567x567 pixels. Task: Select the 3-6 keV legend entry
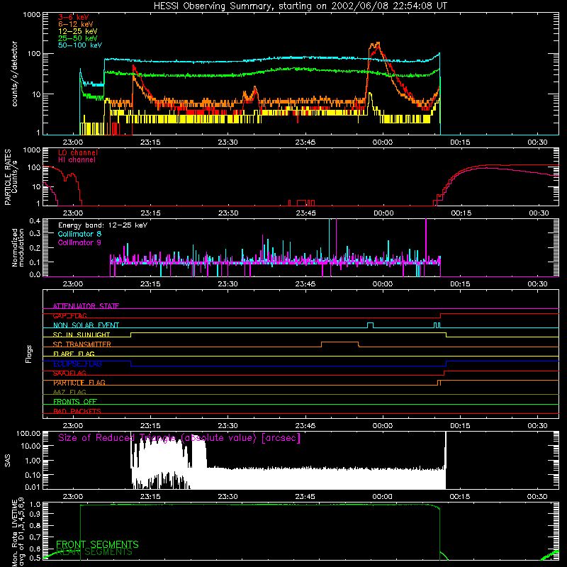[x=74, y=17]
